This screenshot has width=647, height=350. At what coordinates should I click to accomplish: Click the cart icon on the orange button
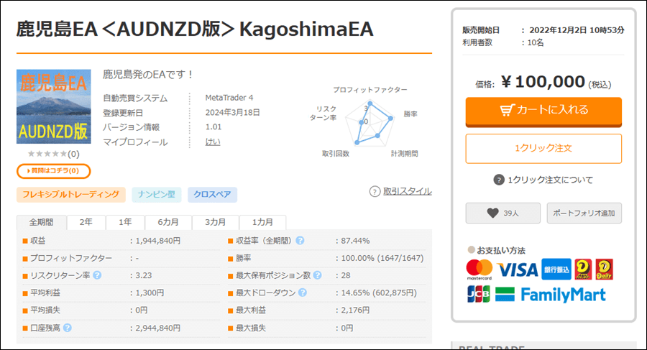coord(507,110)
